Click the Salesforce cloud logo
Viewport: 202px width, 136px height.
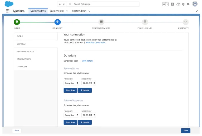click(x=9, y=4)
